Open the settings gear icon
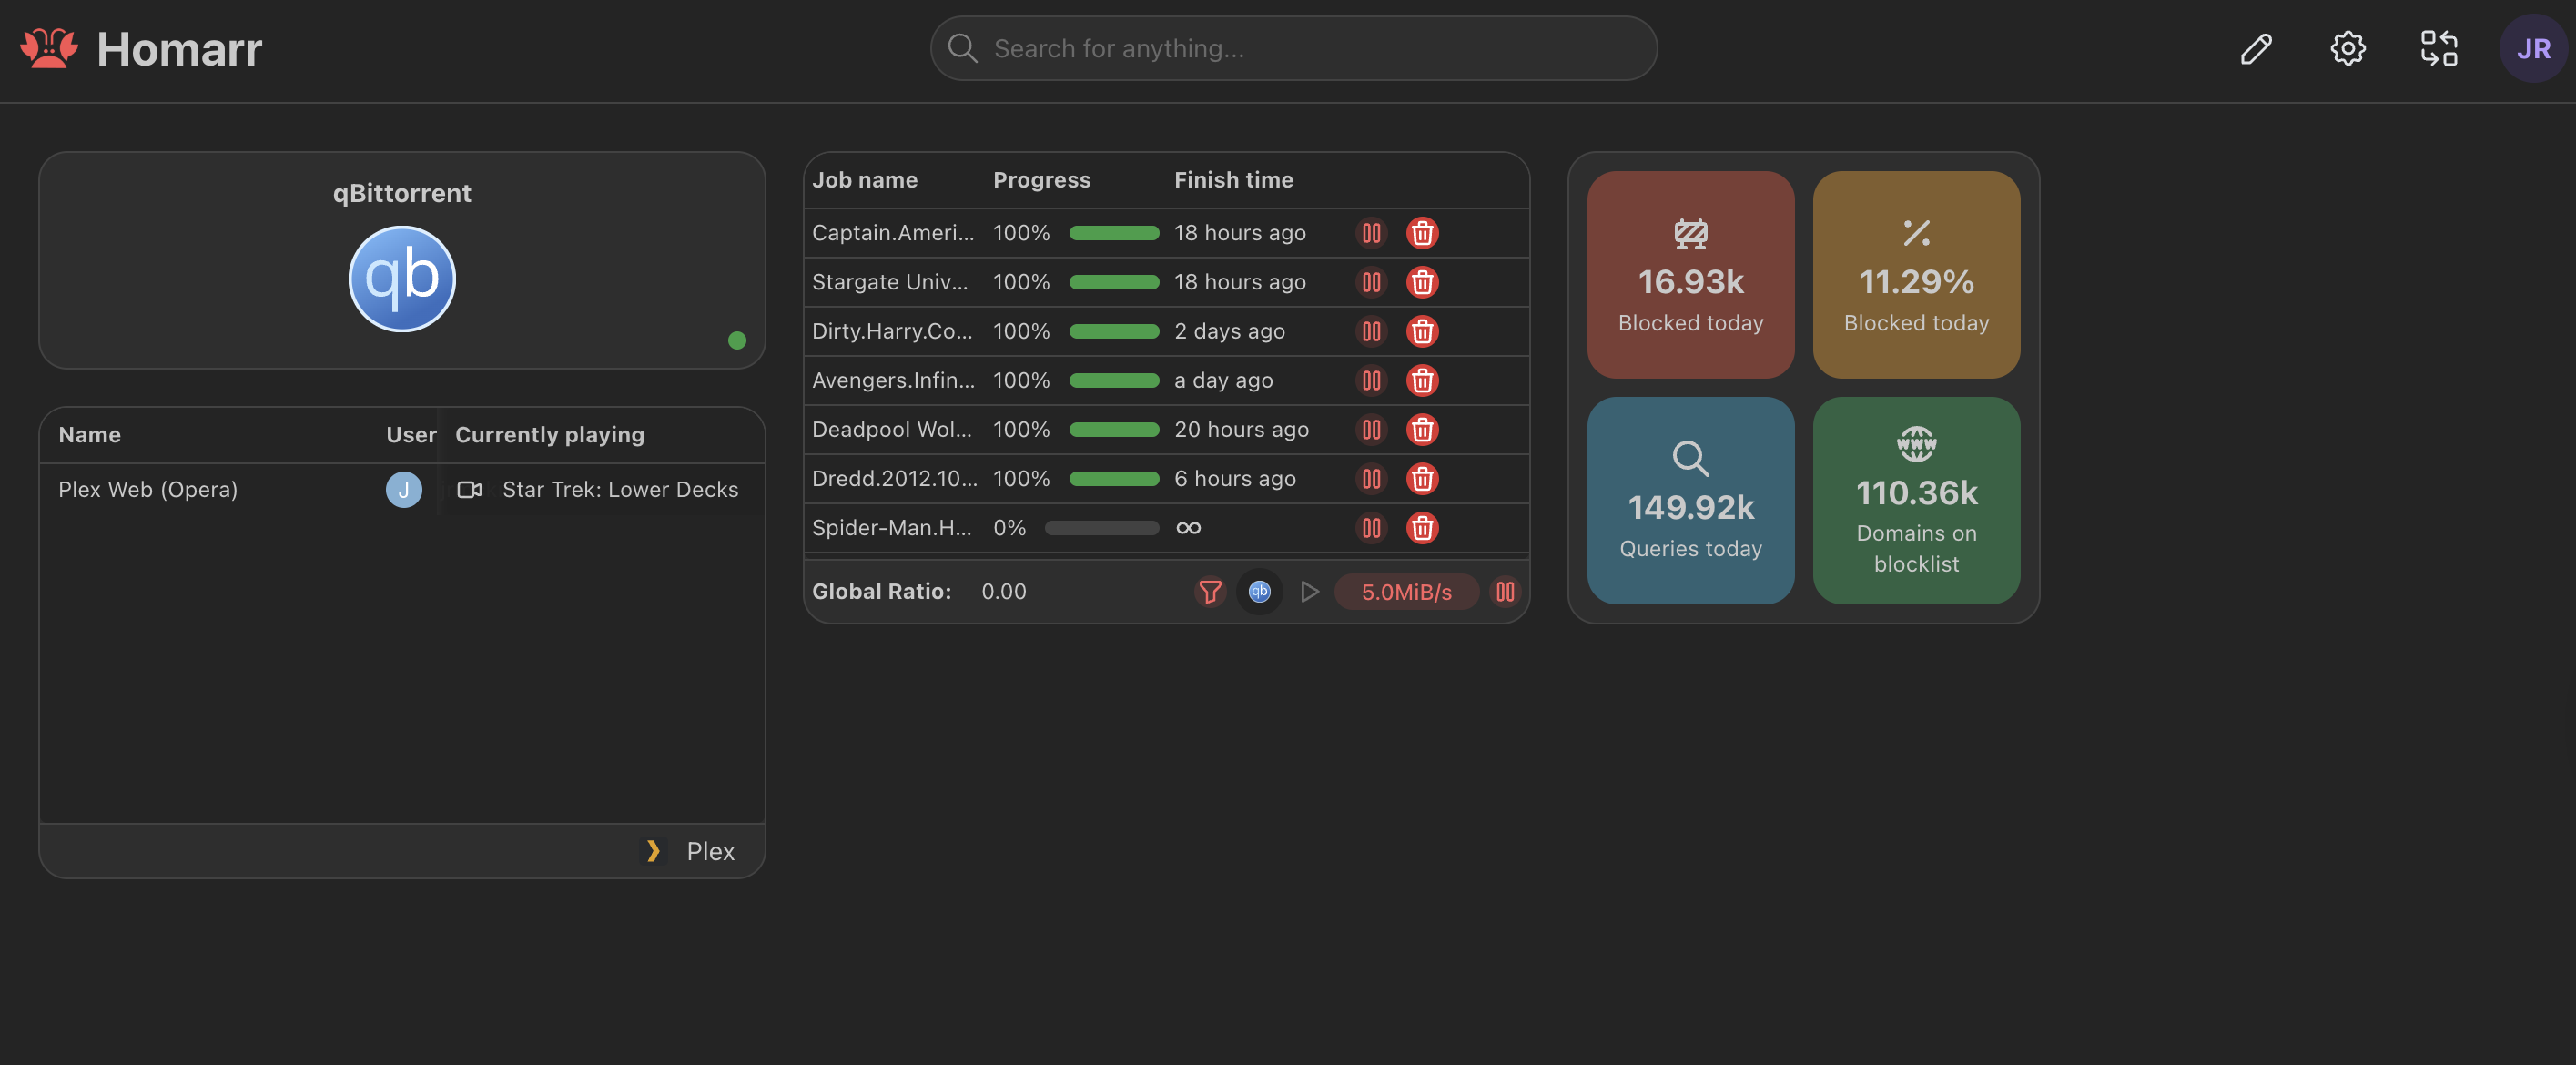The width and height of the screenshot is (2576, 1065). pos(2347,47)
